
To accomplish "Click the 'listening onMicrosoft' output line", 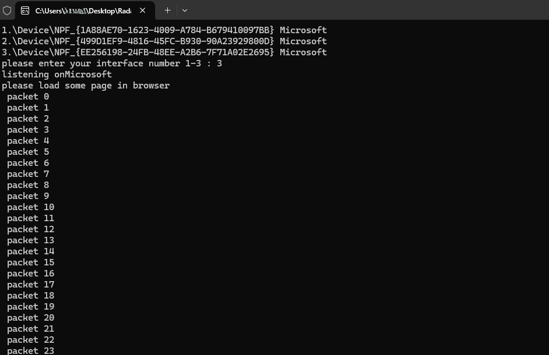I will [57, 74].
